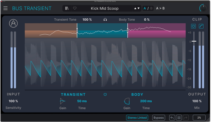This screenshot has height=122, width=211.
Task: Open the Kick Mid Scoop preset name dropdown
Action: tap(105, 8)
